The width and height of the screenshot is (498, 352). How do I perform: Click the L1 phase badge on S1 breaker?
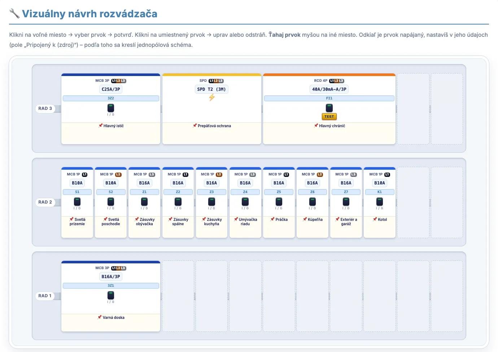point(84,174)
